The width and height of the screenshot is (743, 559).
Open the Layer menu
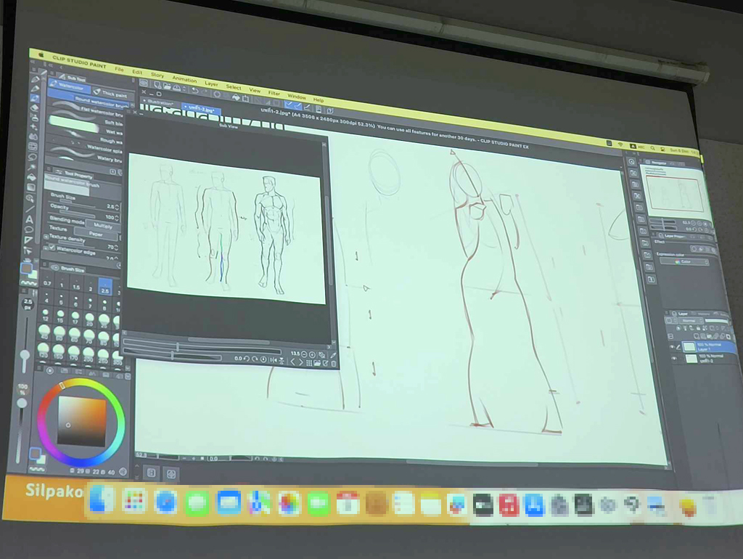210,84
